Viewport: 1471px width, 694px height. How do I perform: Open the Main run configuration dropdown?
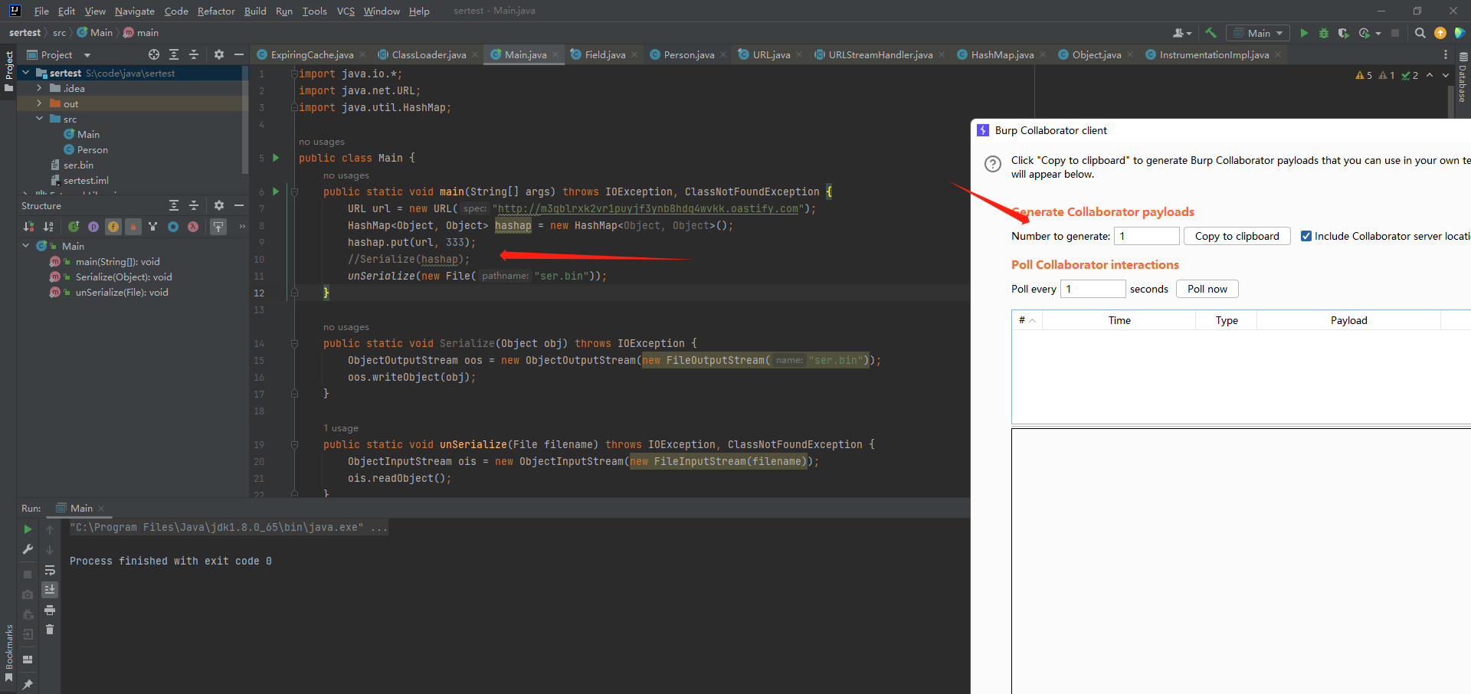1256,33
